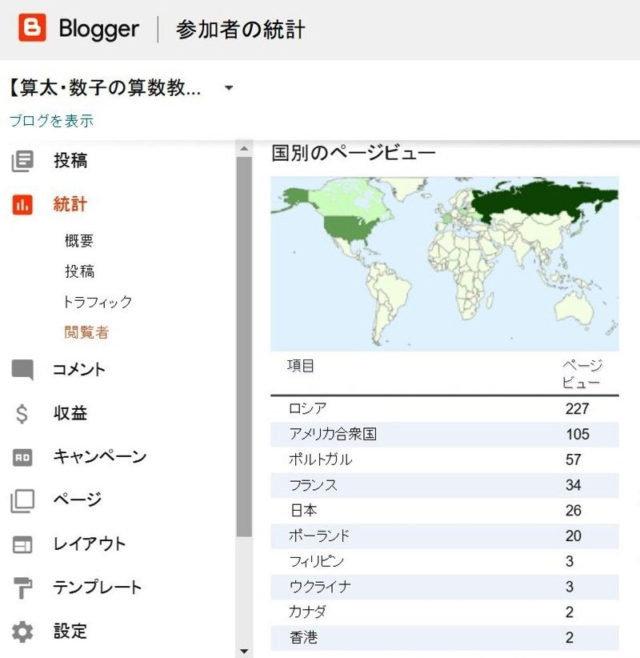Select トラフィック under statistics

pos(98,302)
